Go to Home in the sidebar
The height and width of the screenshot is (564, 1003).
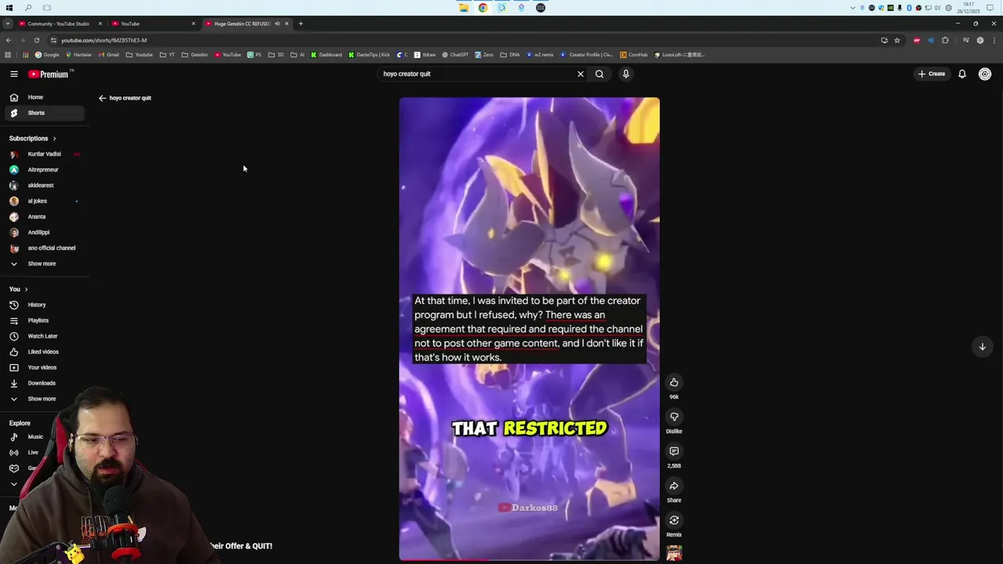(43, 97)
